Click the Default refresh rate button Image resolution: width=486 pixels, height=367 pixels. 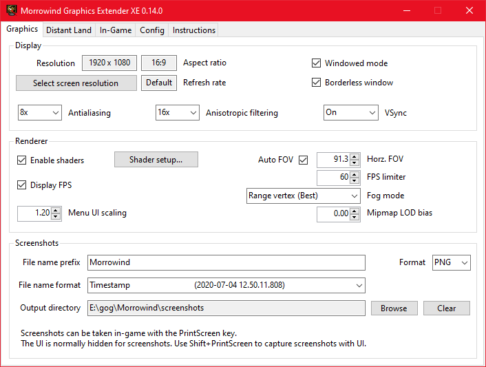coord(159,83)
